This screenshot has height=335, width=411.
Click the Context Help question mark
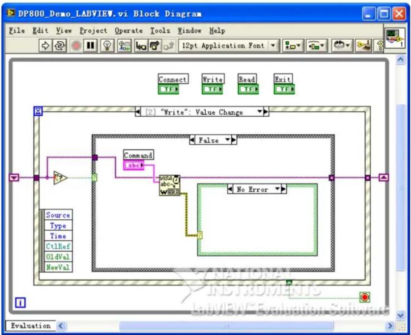[379, 46]
